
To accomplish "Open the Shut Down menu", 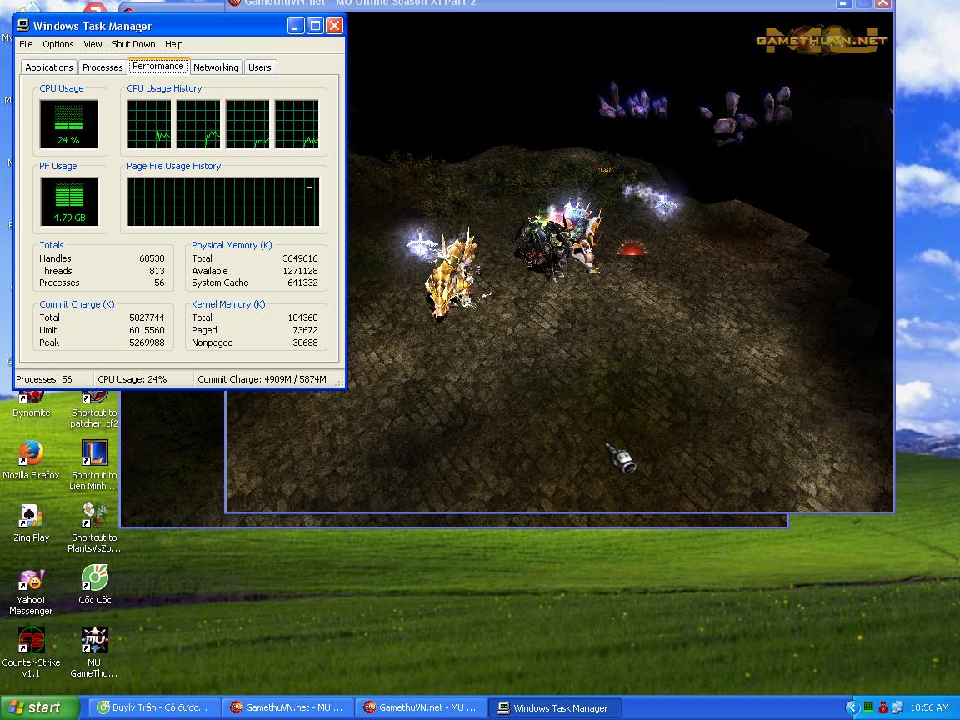I will click(133, 44).
